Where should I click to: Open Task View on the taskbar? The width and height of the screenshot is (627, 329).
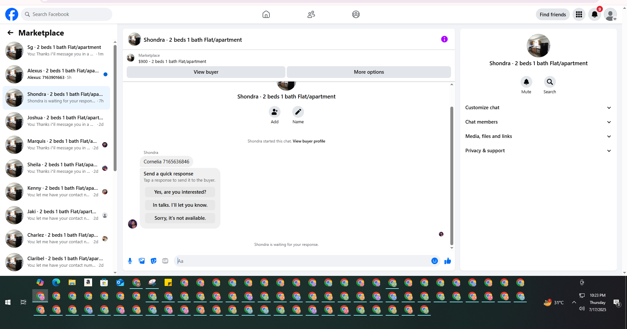pyautogui.click(x=24, y=302)
